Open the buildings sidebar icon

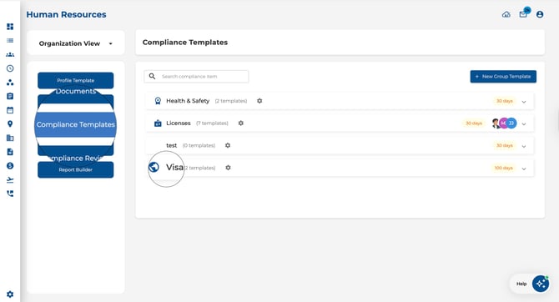[10, 138]
